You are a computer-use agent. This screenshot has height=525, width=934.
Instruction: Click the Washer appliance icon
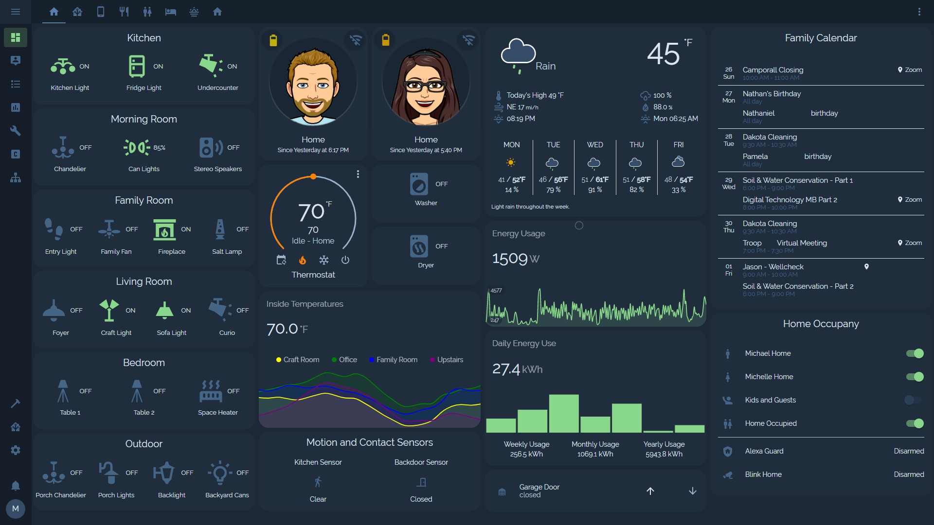[x=419, y=184]
